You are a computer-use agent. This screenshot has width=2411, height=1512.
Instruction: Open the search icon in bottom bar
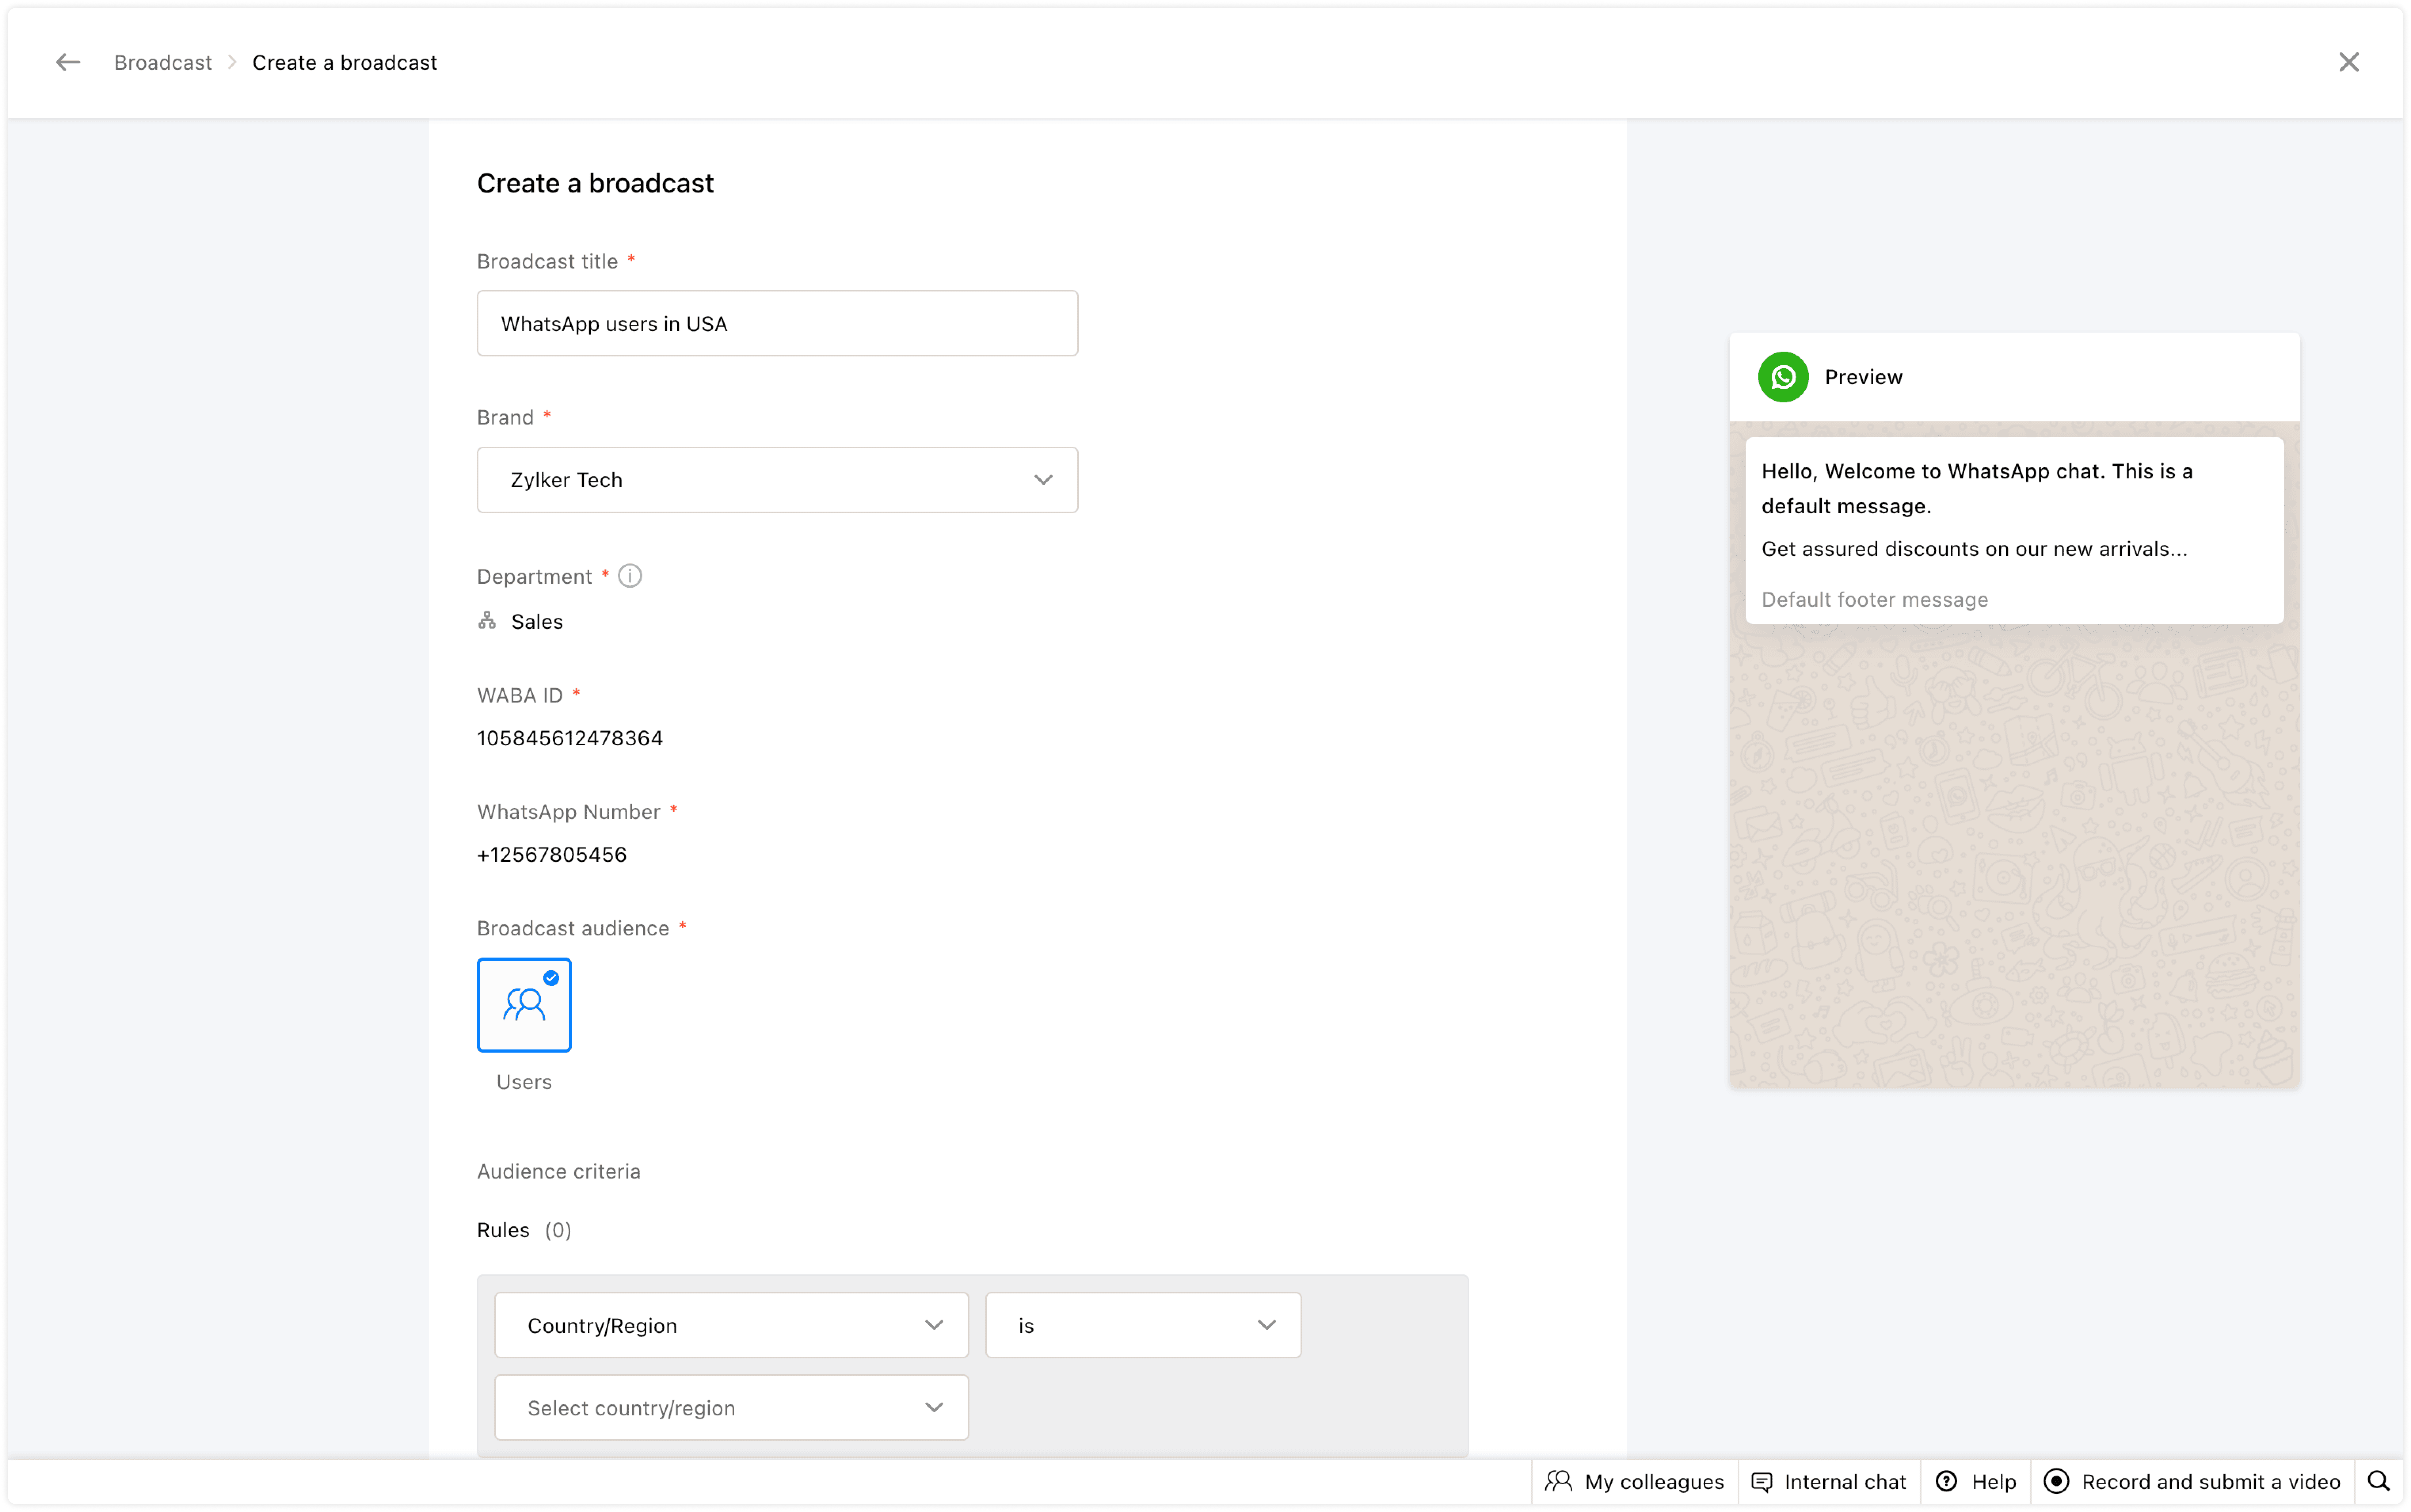2379,1481
